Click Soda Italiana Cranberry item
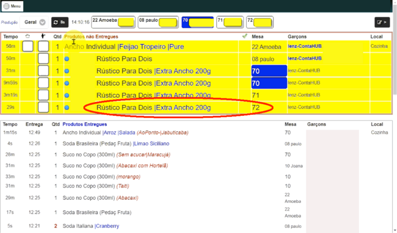Viewport: 397px width, 233px height. pyautogui.click(x=91, y=226)
